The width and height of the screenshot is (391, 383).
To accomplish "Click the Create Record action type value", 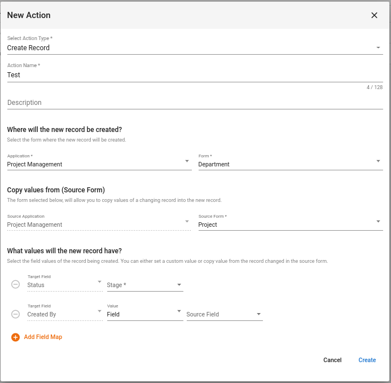I will click(x=28, y=47).
